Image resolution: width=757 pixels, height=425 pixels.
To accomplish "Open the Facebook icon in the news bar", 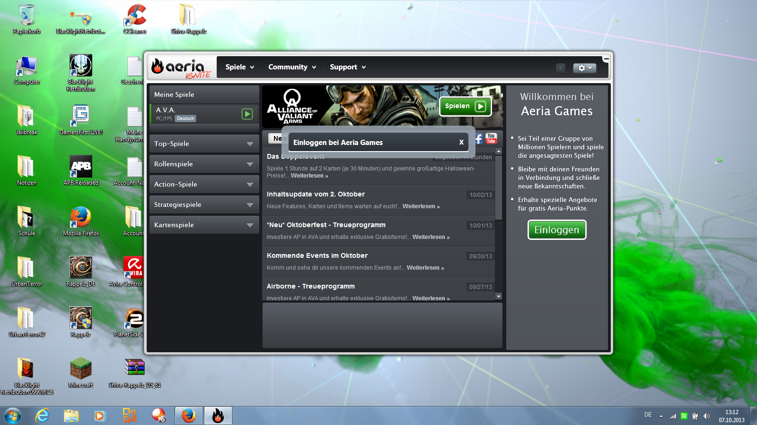I will (x=479, y=138).
